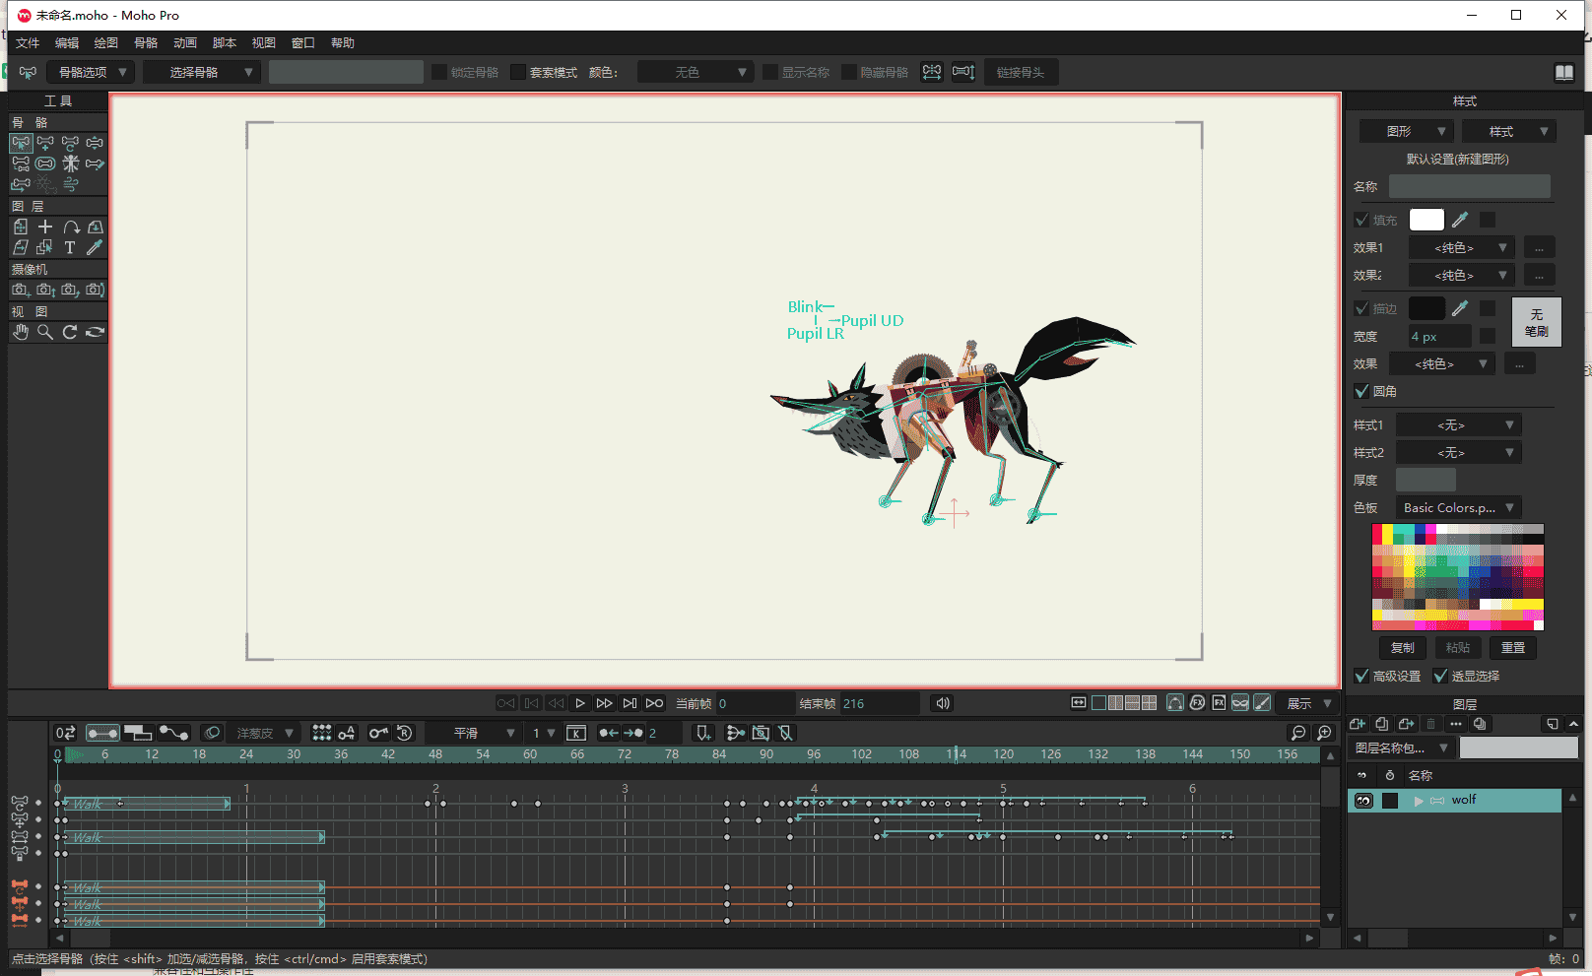Screen dimensions: 1592x976
Task: Expand the Basic Colors palette dropdown
Action: [1459, 508]
